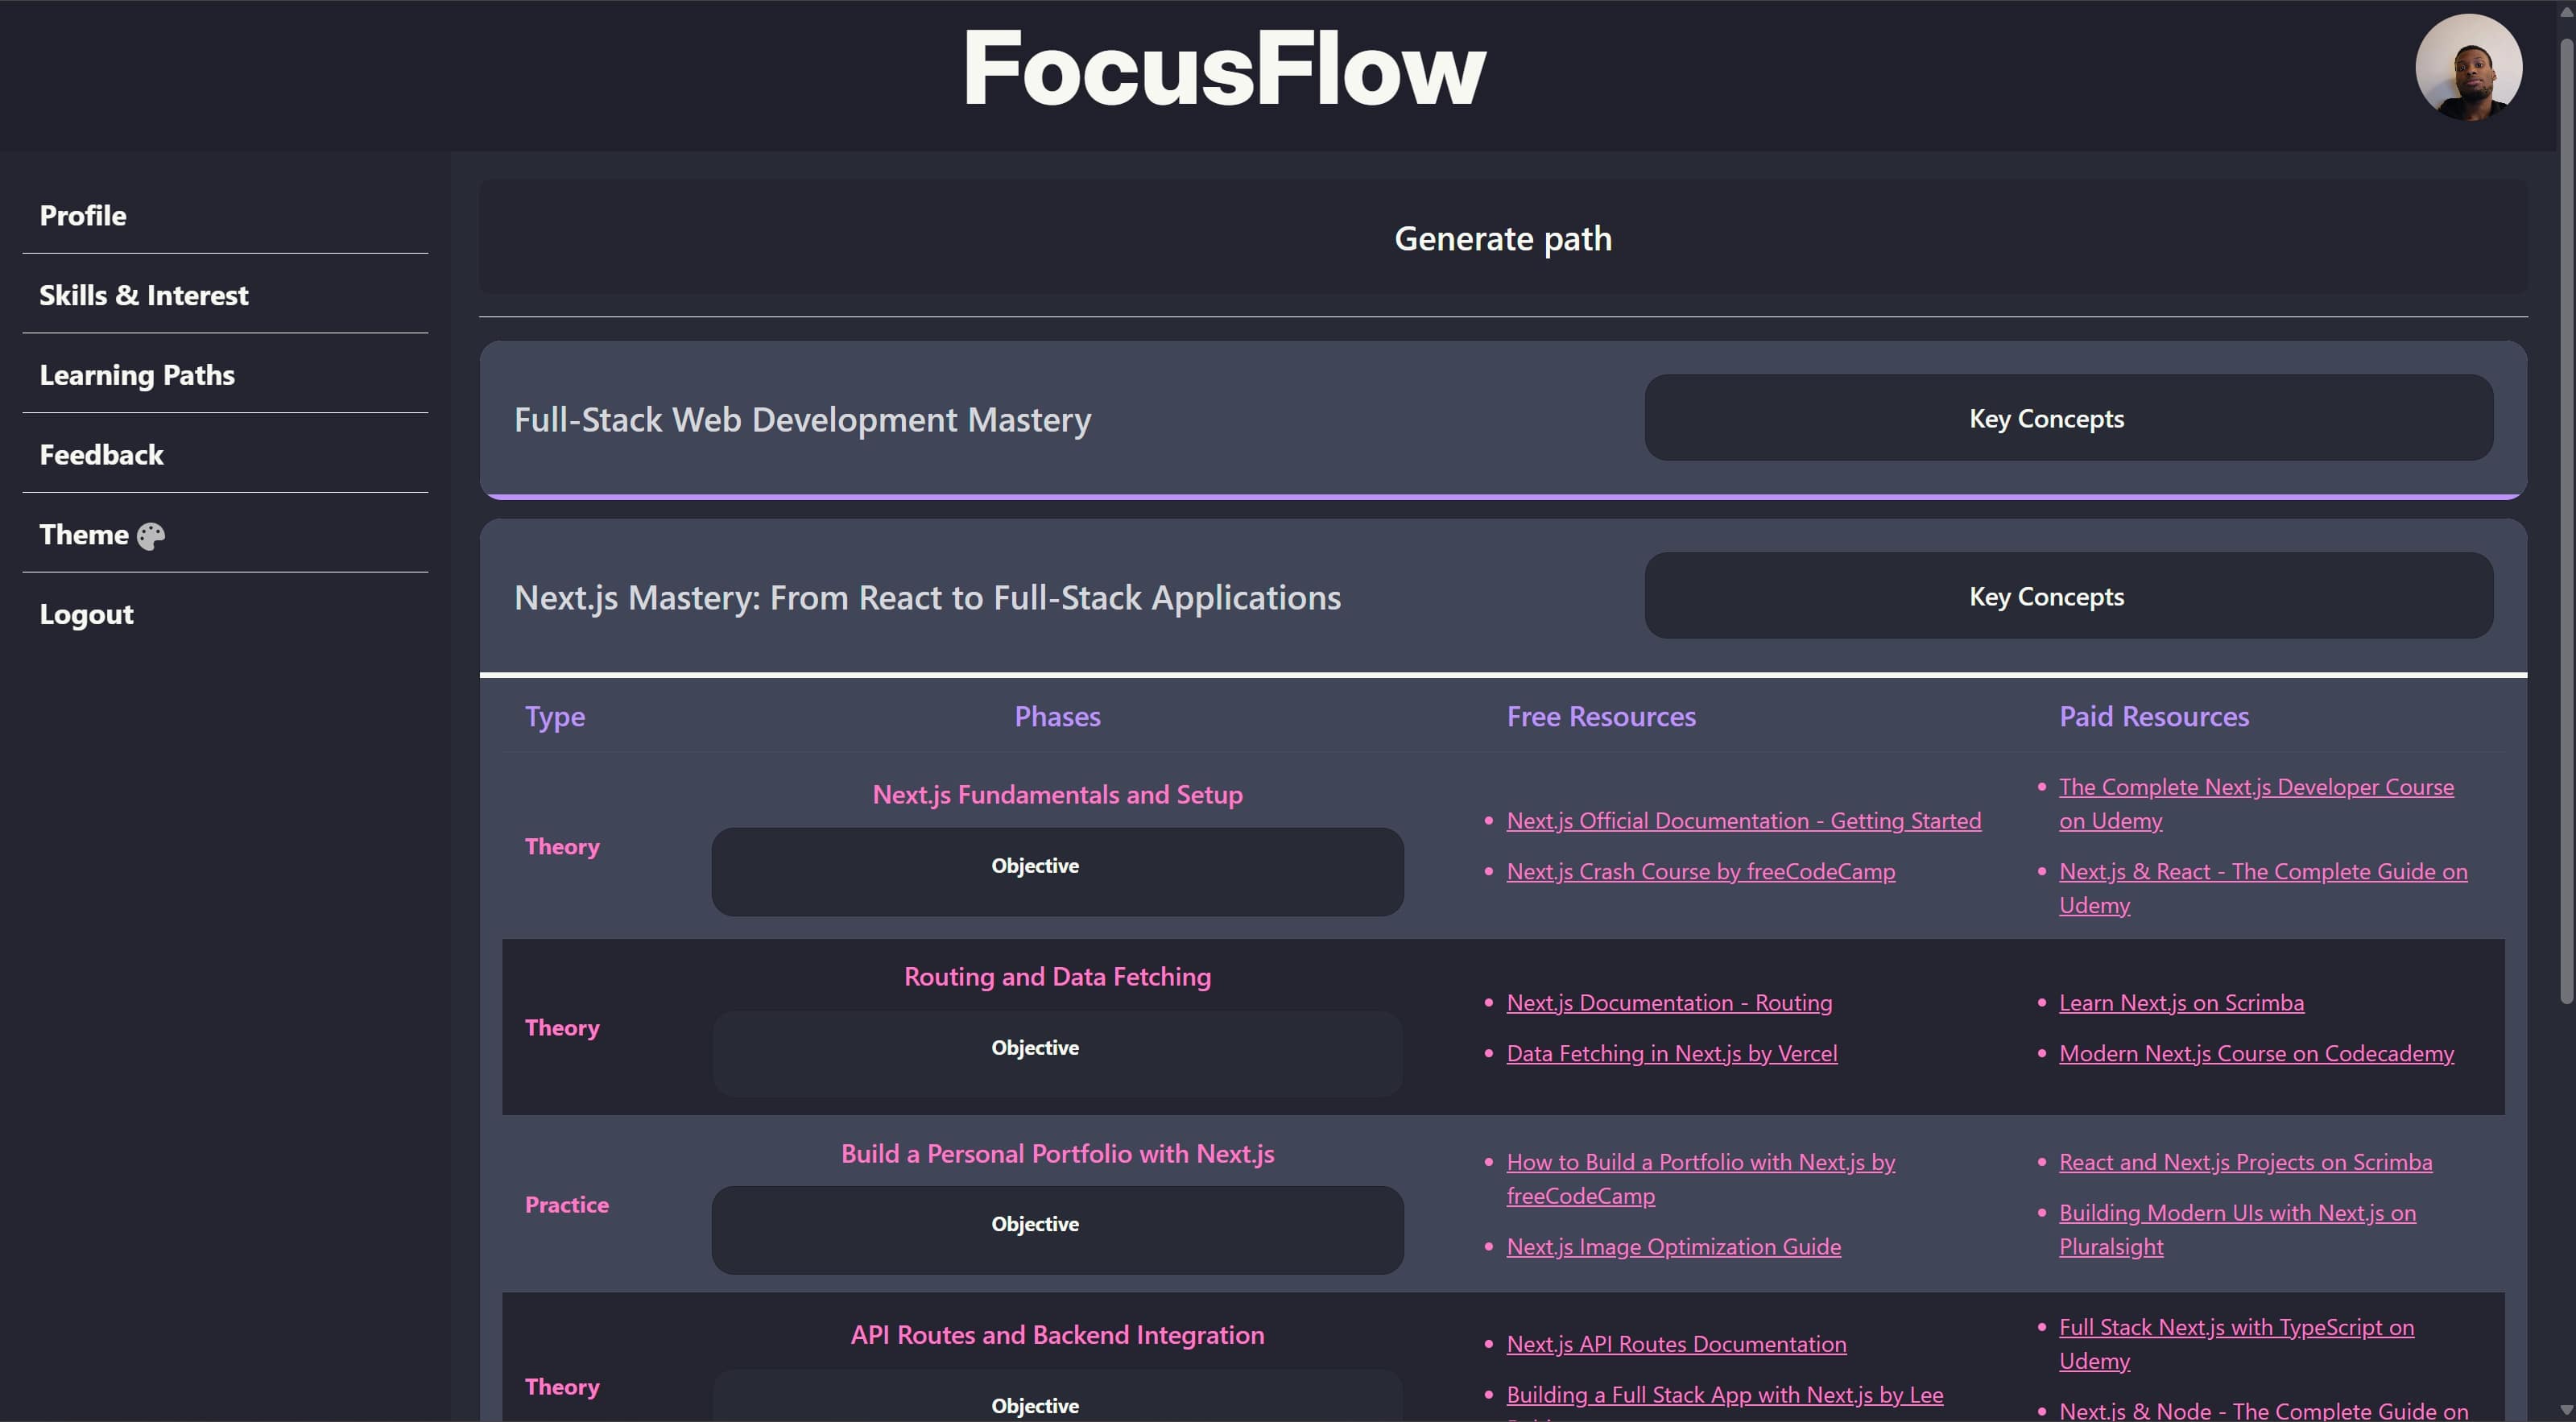Click the Generate path button
The width and height of the screenshot is (2576, 1422).
click(x=1502, y=238)
